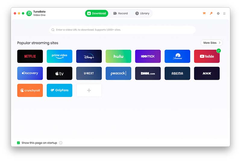
Task: Click the TuneBoto app logo
Action: coord(29,13)
